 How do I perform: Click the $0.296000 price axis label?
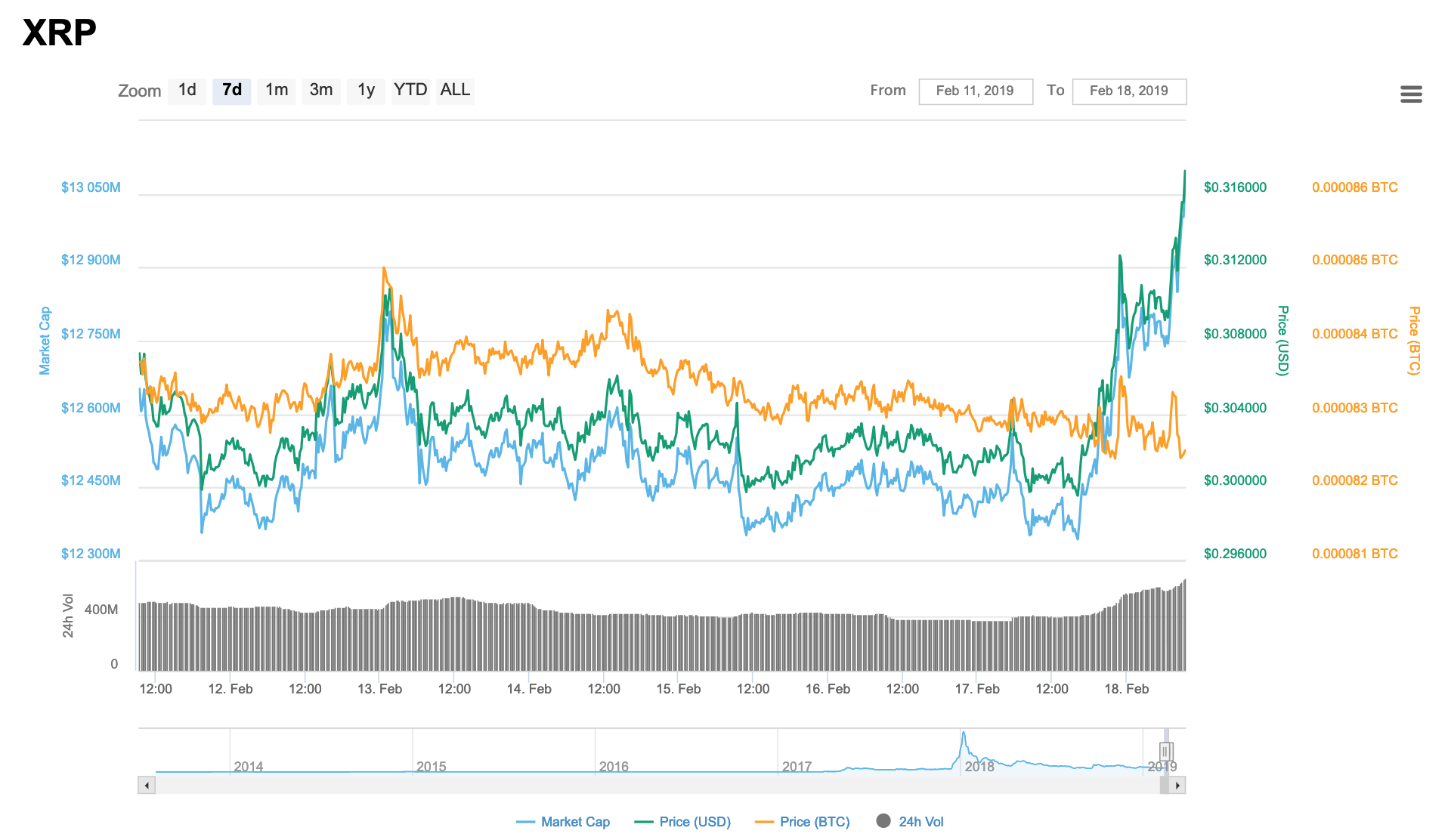tap(1235, 554)
